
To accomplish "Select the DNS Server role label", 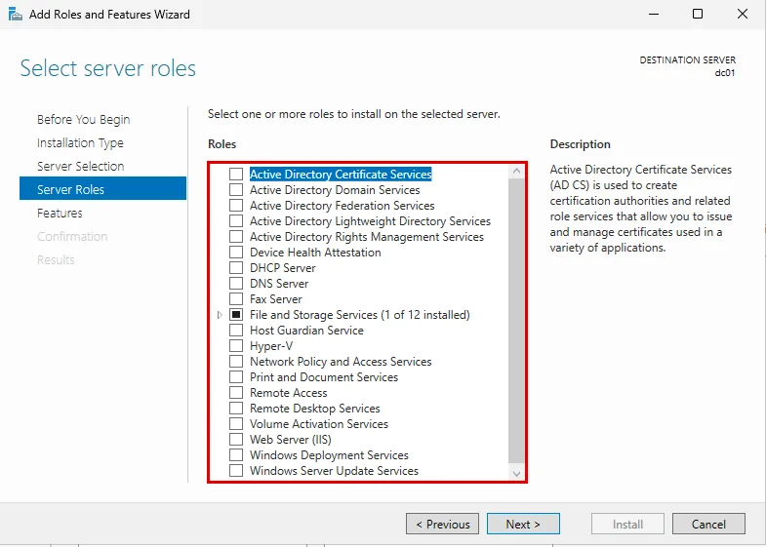I will (x=279, y=284).
